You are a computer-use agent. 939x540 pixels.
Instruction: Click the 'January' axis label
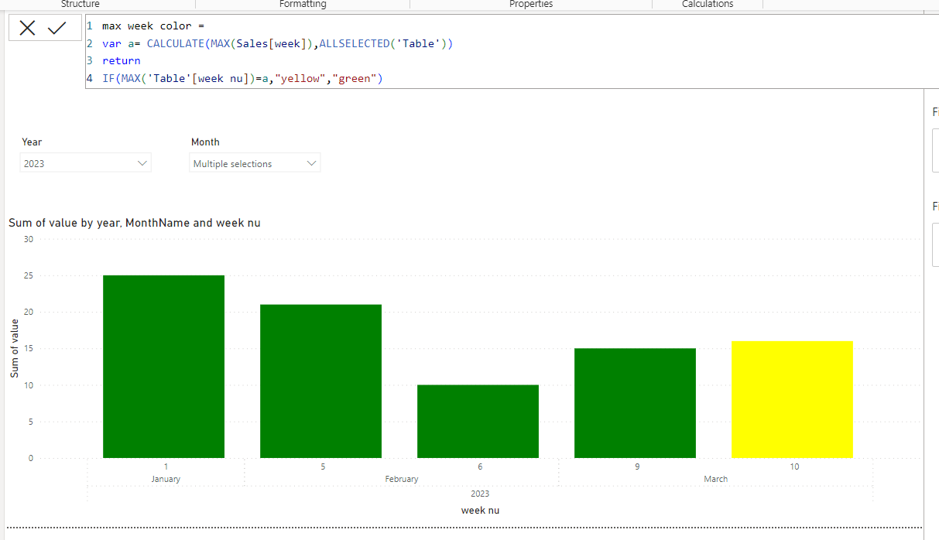pyautogui.click(x=166, y=479)
